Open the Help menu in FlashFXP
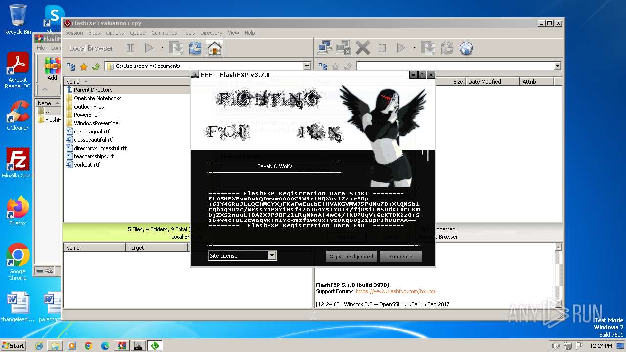Image resolution: width=626 pixels, height=352 pixels. [250, 33]
